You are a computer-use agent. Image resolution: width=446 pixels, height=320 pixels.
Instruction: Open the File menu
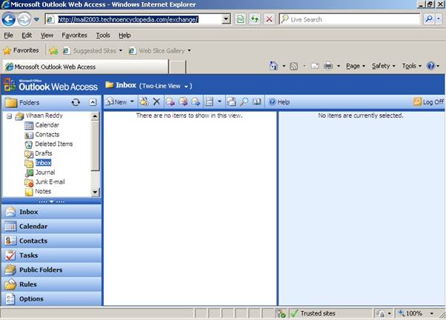point(9,36)
